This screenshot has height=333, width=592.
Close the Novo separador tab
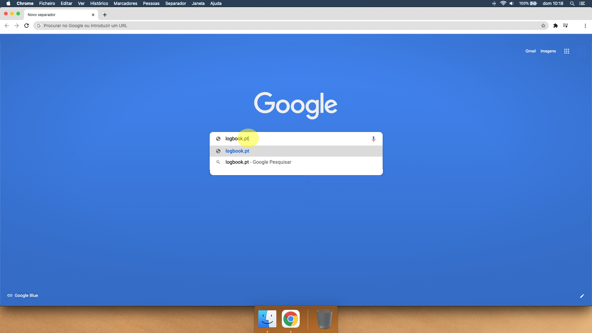pos(93,14)
